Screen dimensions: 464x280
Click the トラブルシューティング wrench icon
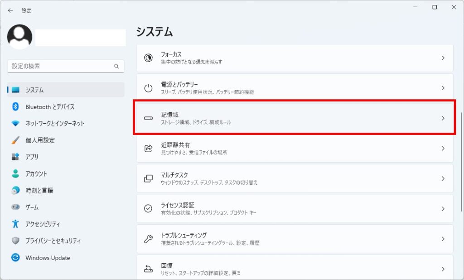pos(148,239)
